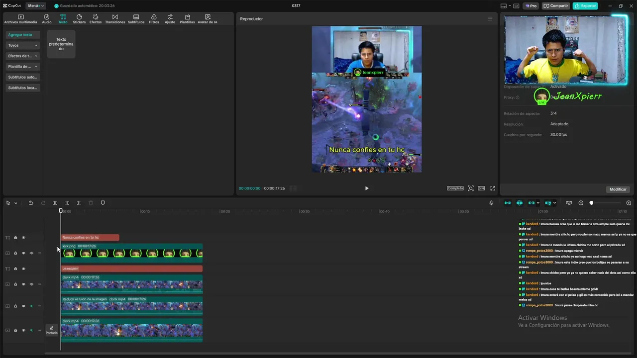Image resolution: width=637 pixels, height=358 pixels.
Task: Lock the Jeanxpierr text track
Action: click(15, 268)
